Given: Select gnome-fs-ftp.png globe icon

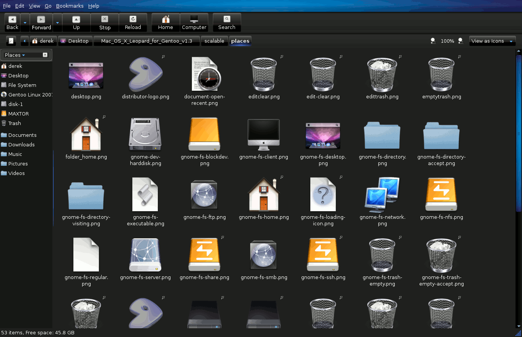Looking at the screenshot, I should click(204, 194).
